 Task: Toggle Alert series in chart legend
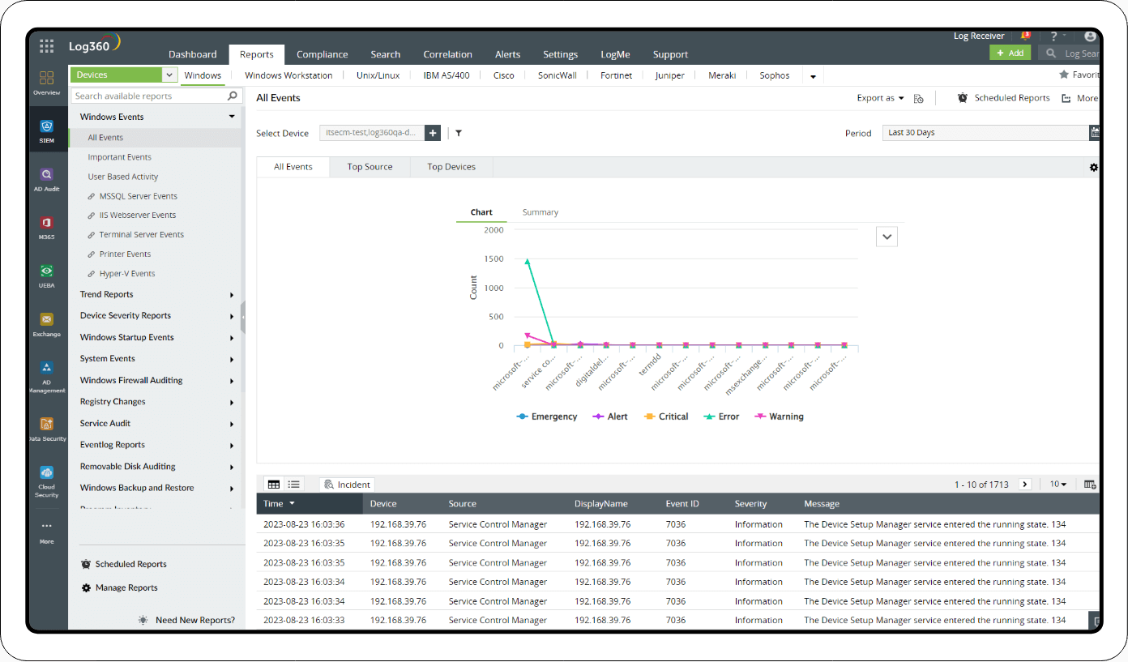click(610, 416)
